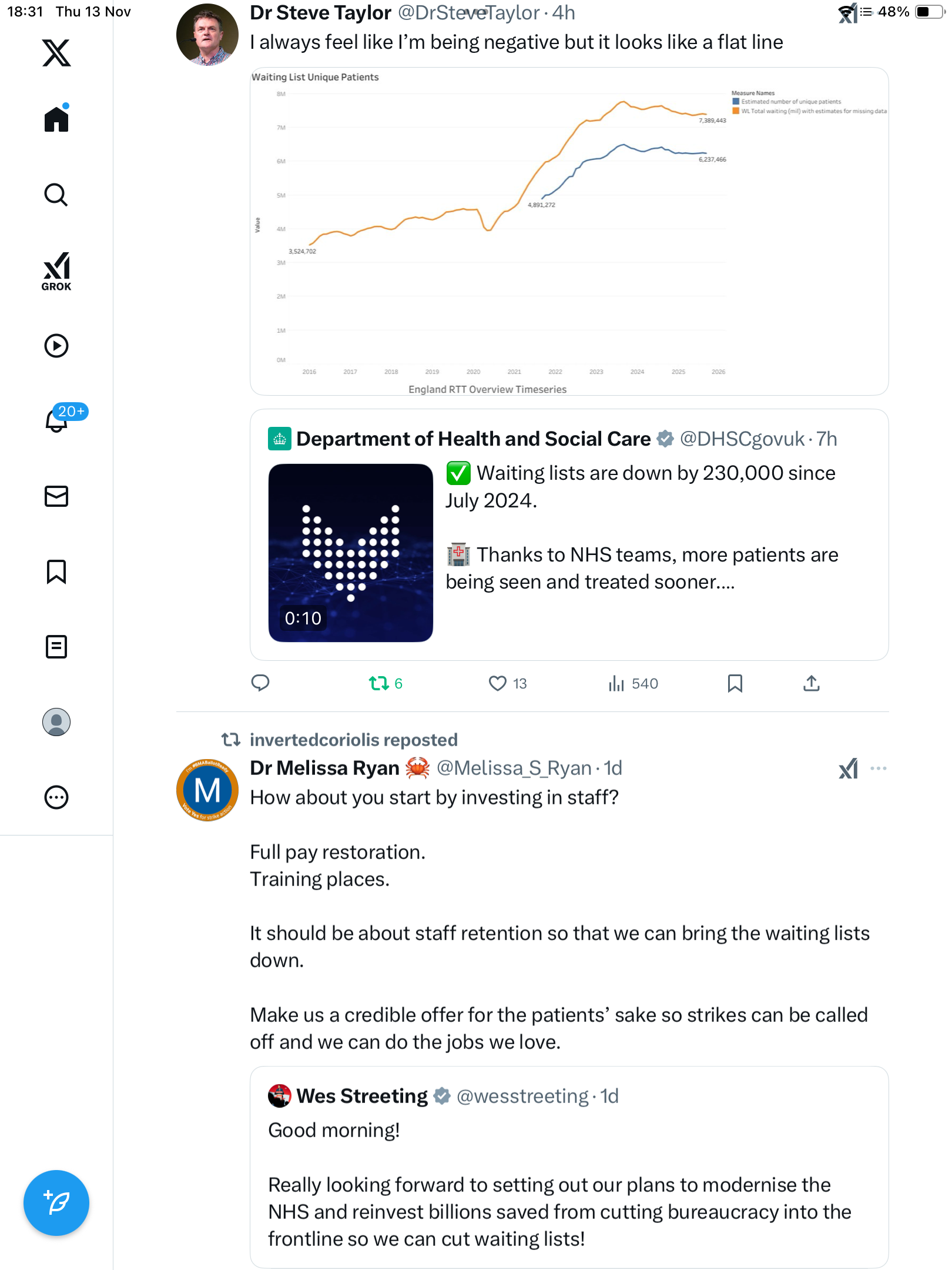Like Dr Steve Taylor's post
952x1270 pixels.
498,683
